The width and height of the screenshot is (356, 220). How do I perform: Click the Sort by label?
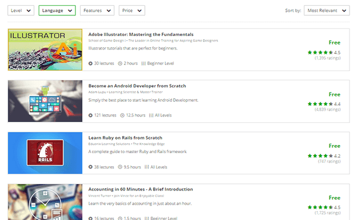coord(293,11)
